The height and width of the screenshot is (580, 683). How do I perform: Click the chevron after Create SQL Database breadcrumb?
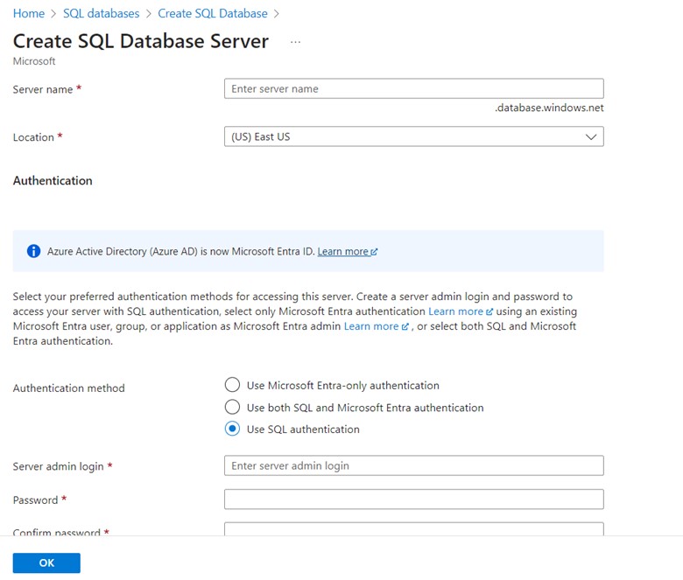[277, 13]
